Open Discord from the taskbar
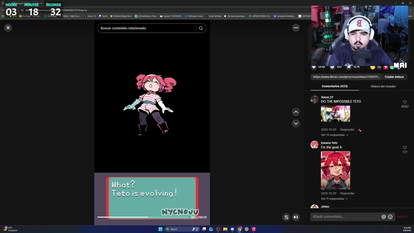This screenshot has width=414, height=233. pyautogui.click(x=232, y=229)
